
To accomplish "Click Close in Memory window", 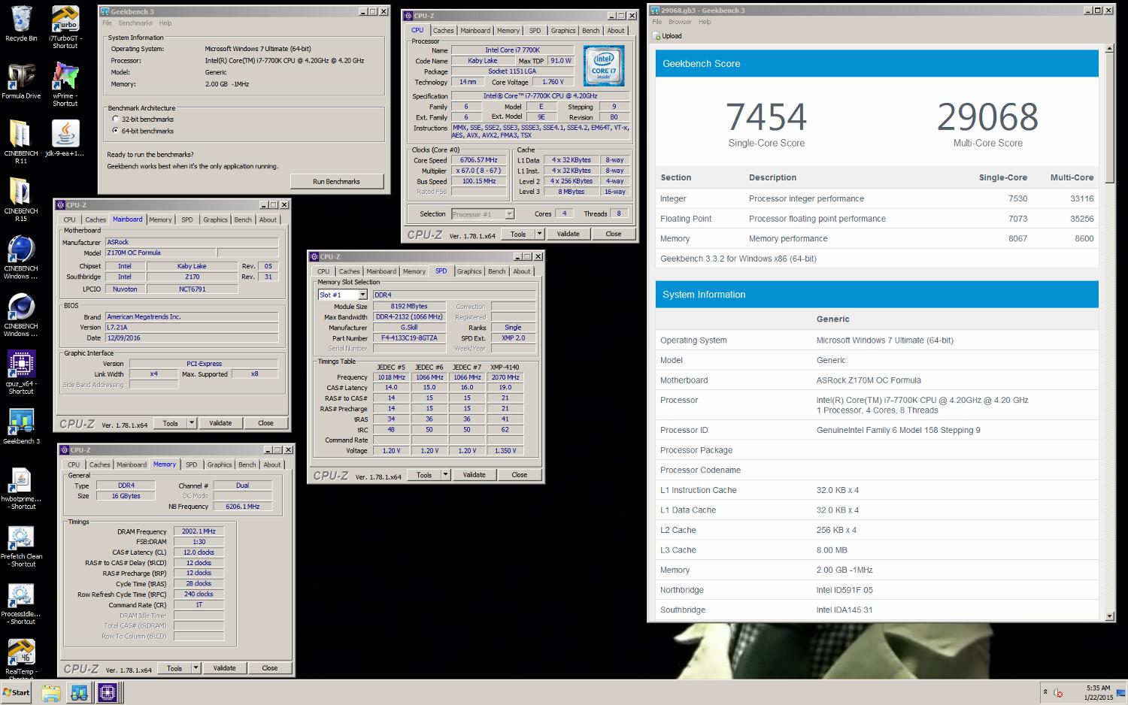I will tap(270, 668).
